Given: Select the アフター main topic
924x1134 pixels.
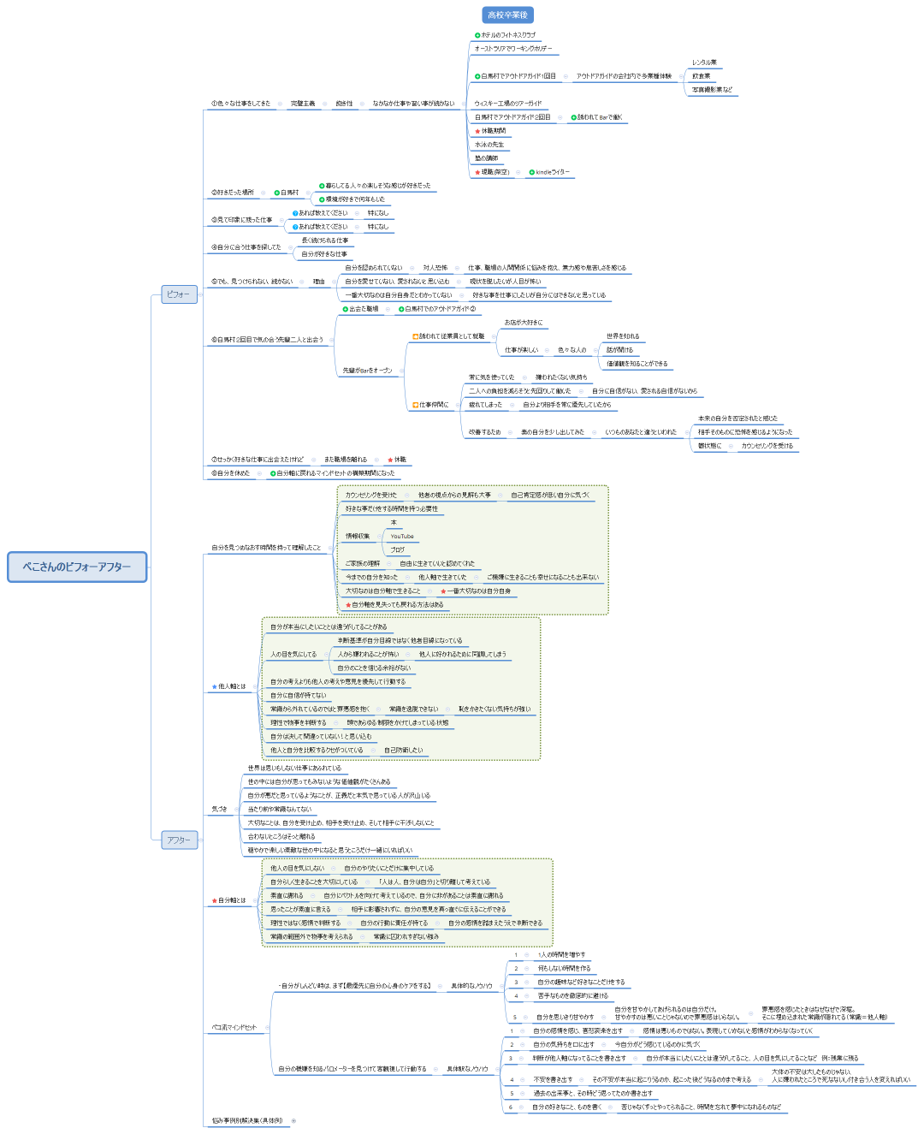Looking at the screenshot, I should click(x=179, y=840).
